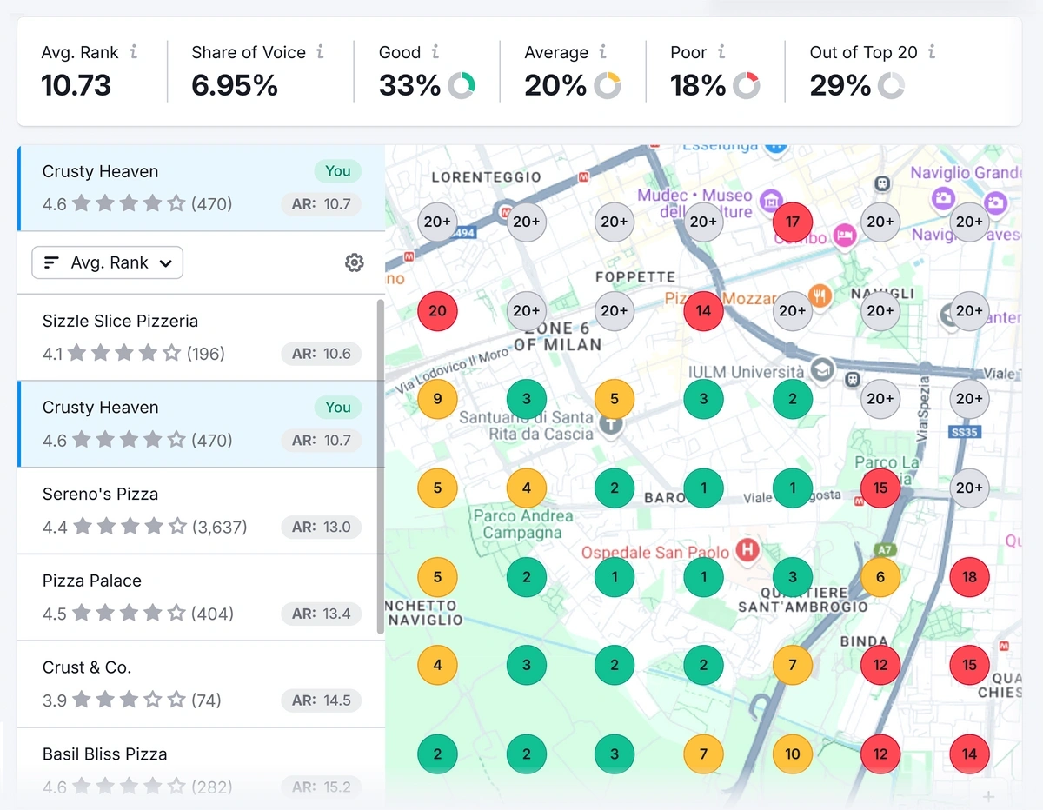Viewport: 1043px width, 810px height.
Task: Click the AR: 13.4 badge
Action: [x=321, y=614]
